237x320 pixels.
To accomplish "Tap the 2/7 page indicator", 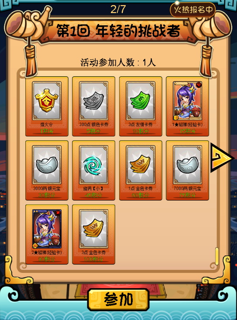I will click(x=118, y=10).
